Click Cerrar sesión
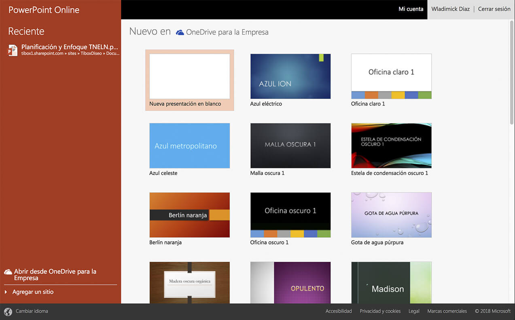Viewport: 515px width, 320px height. [494, 9]
